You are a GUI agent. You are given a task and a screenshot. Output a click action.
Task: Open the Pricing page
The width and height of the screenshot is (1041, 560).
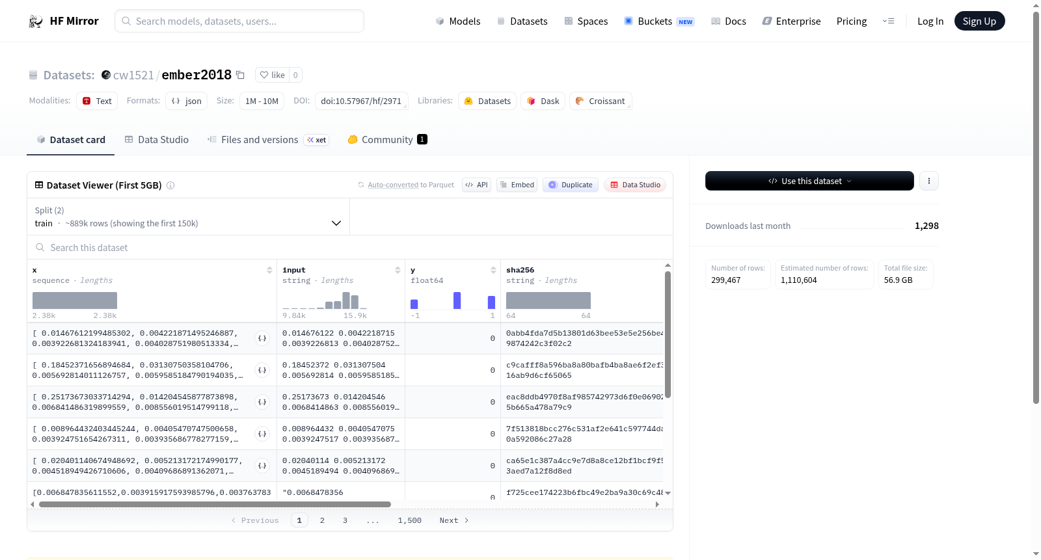click(x=852, y=21)
